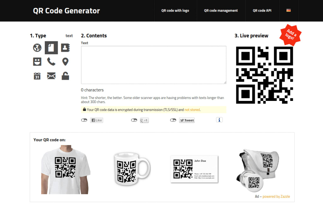Select the SMS smiley message icon

pos(37,61)
